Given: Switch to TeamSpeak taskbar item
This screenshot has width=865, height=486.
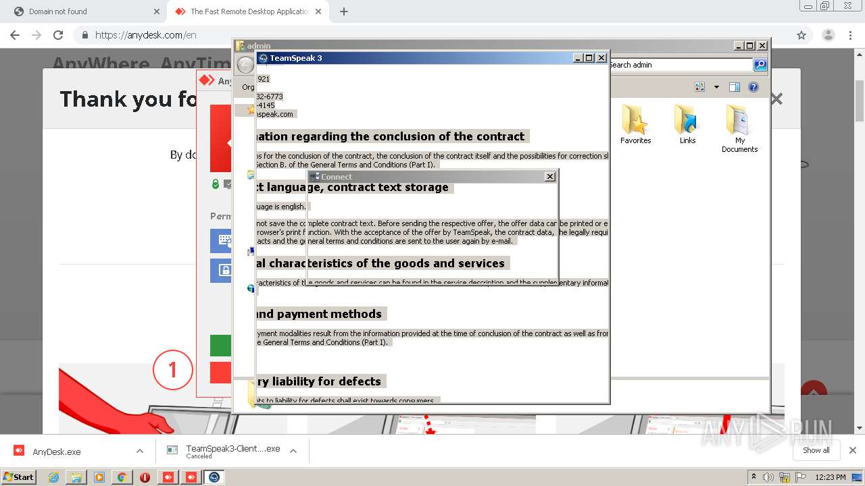Looking at the screenshot, I should pyautogui.click(x=214, y=477).
